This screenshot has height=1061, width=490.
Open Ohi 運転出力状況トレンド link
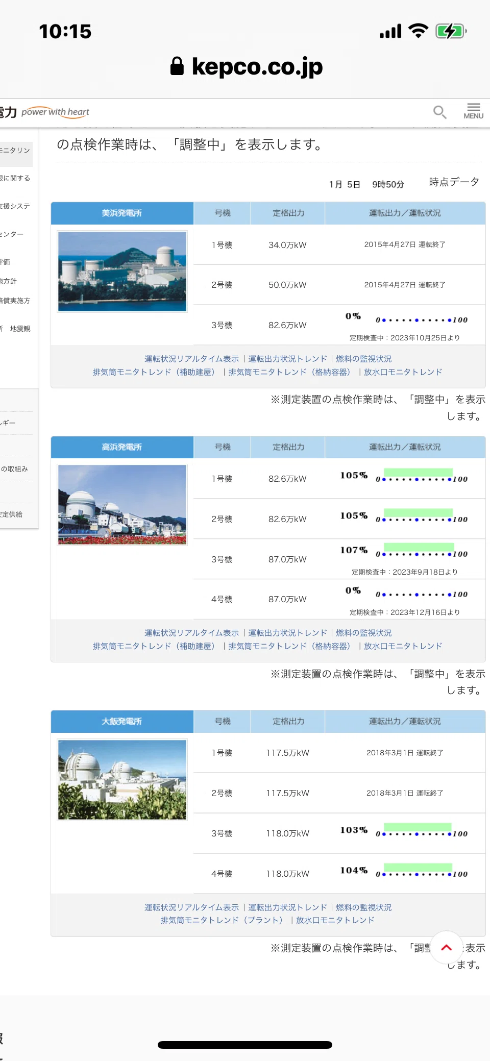(287, 907)
